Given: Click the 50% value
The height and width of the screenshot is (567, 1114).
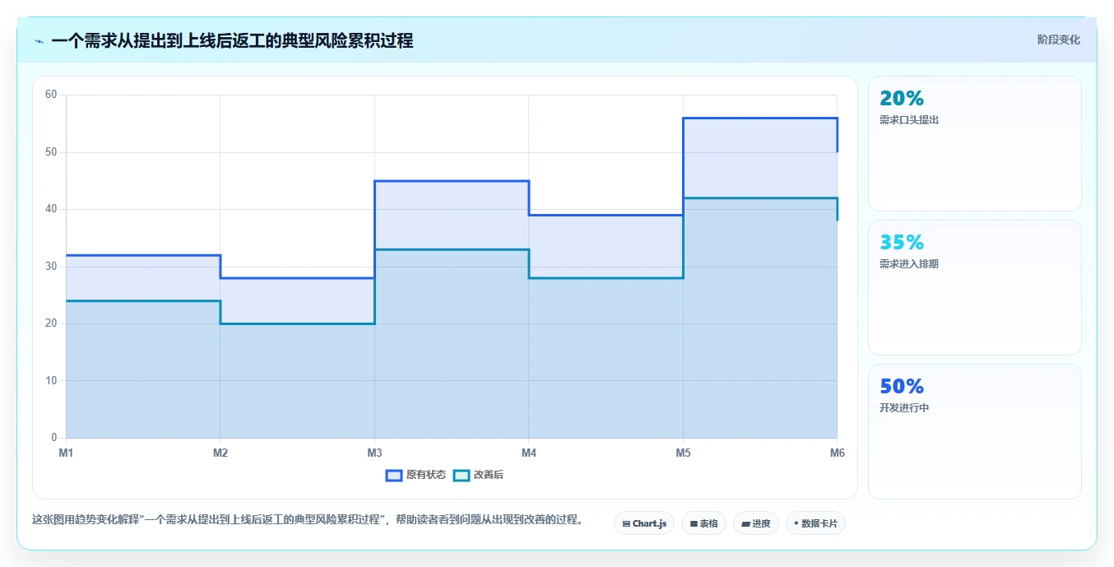Looking at the screenshot, I should (x=902, y=387).
